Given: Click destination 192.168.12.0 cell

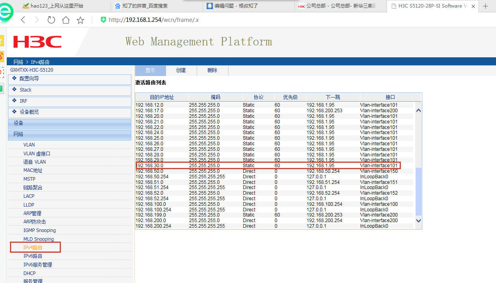Looking at the screenshot, I should click(149, 105).
